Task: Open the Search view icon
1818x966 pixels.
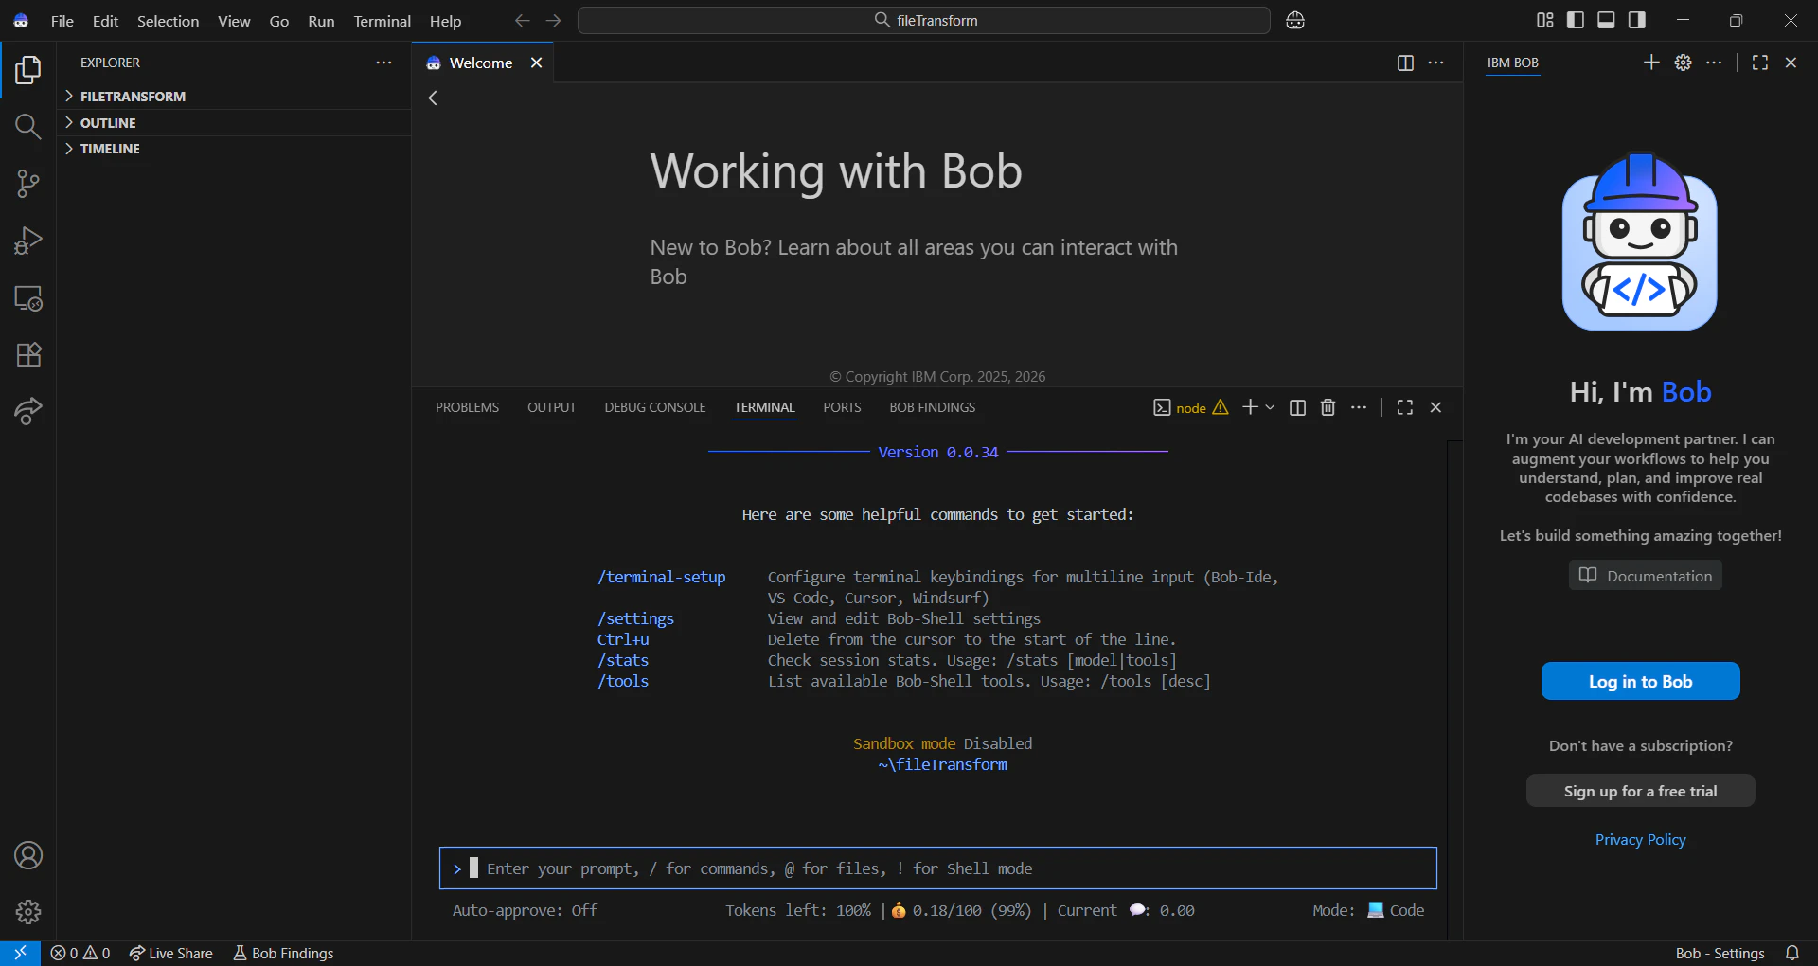Action: 28,126
